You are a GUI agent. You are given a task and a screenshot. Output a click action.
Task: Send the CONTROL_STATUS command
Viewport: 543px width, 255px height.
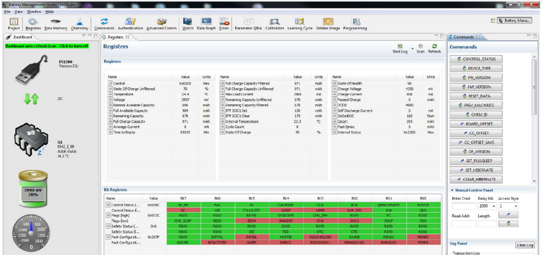click(476, 59)
